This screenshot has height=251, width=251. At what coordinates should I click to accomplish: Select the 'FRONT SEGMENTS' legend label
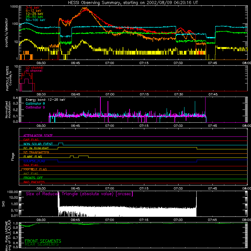43,241
